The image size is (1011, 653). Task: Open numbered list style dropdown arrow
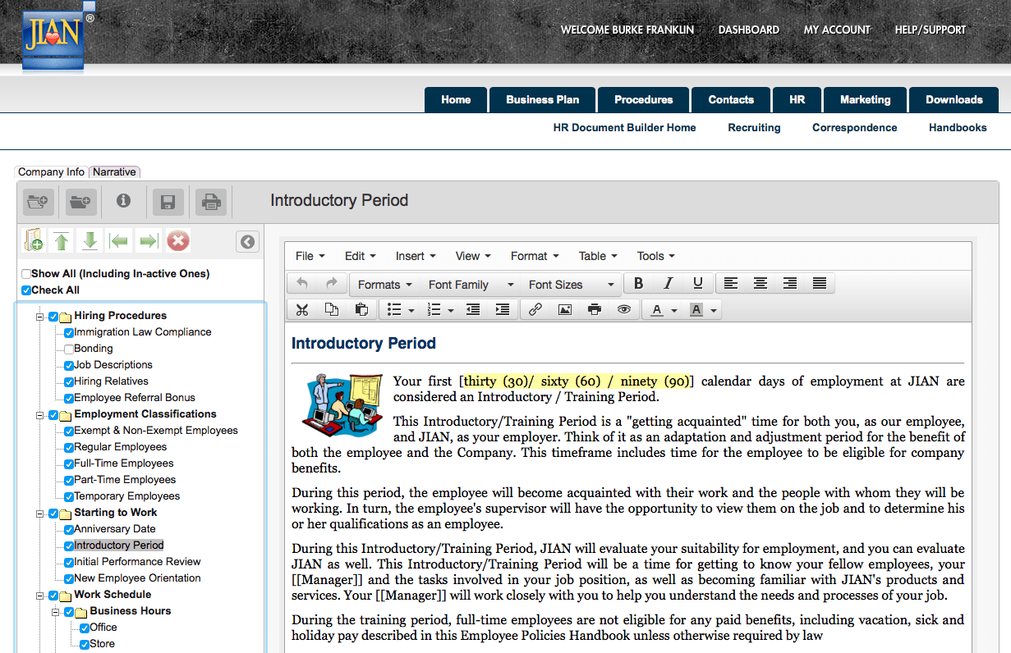452,310
